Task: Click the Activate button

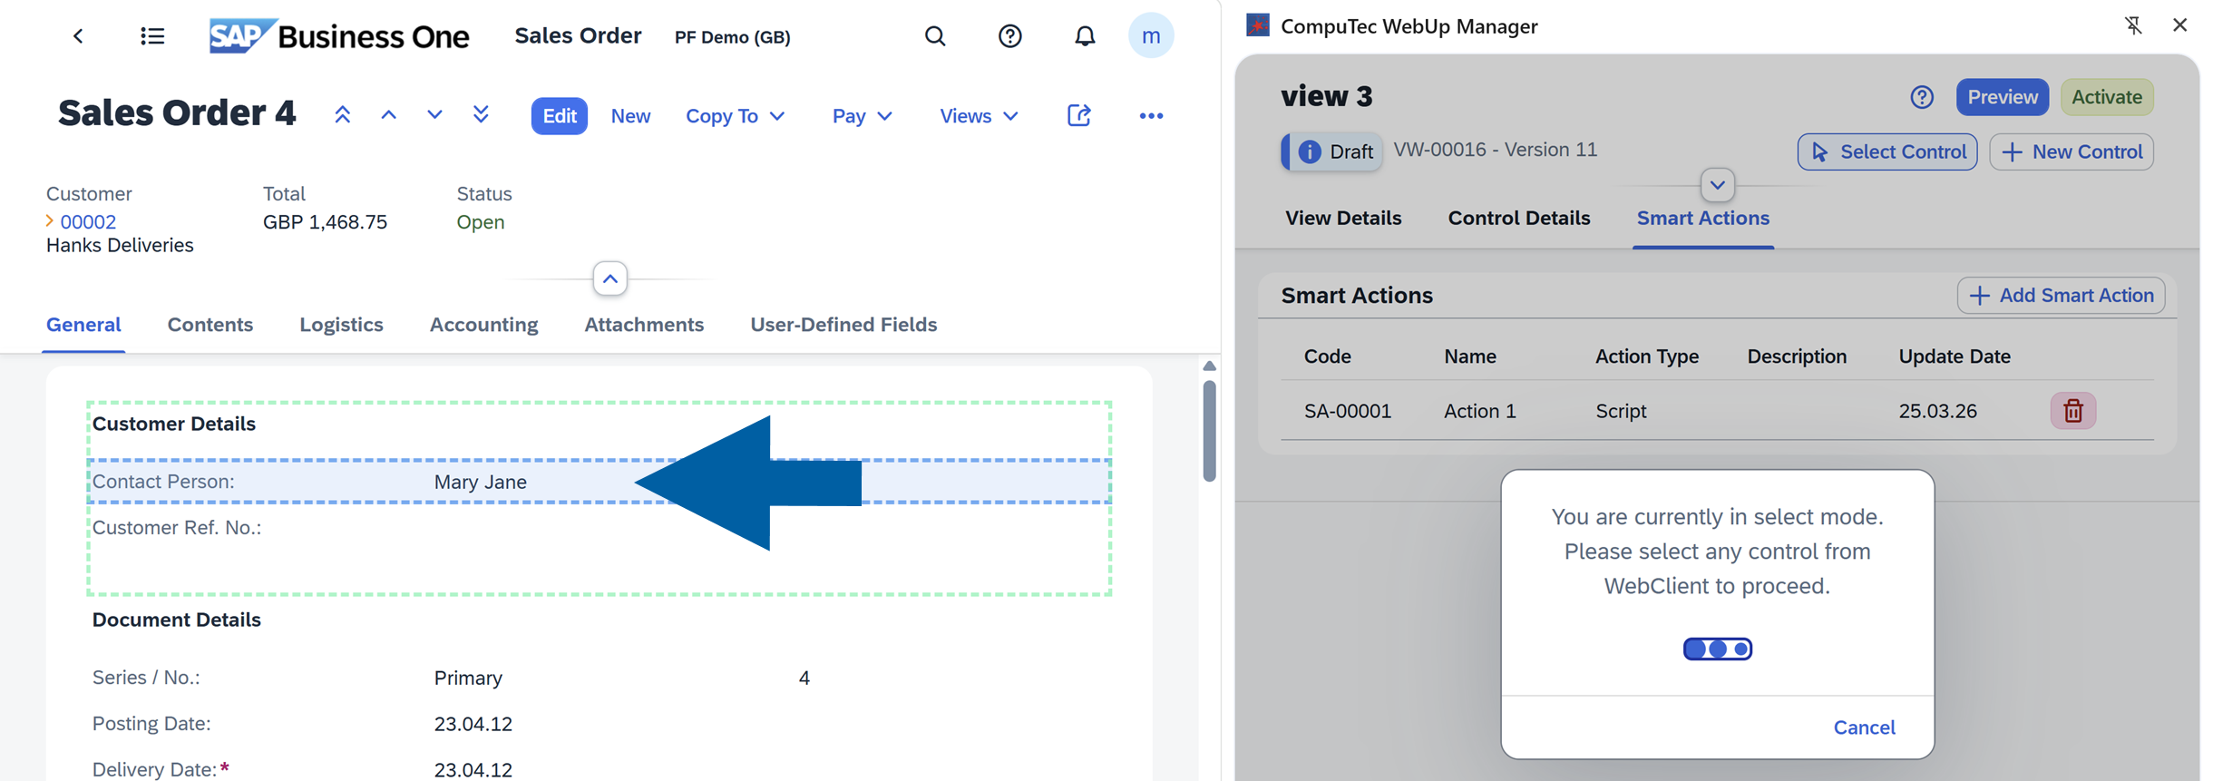Action: coord(2107,97)
